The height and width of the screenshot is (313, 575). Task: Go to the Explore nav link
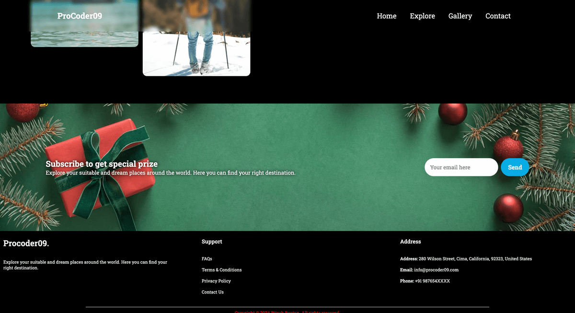click(422, 16)
